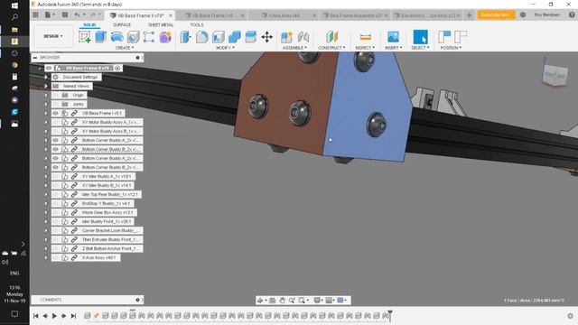The height and width of the screenshot is (325, 578).
Task: Open the ASSEMBLE dropdown menu
Action: [x=294, y=48]
